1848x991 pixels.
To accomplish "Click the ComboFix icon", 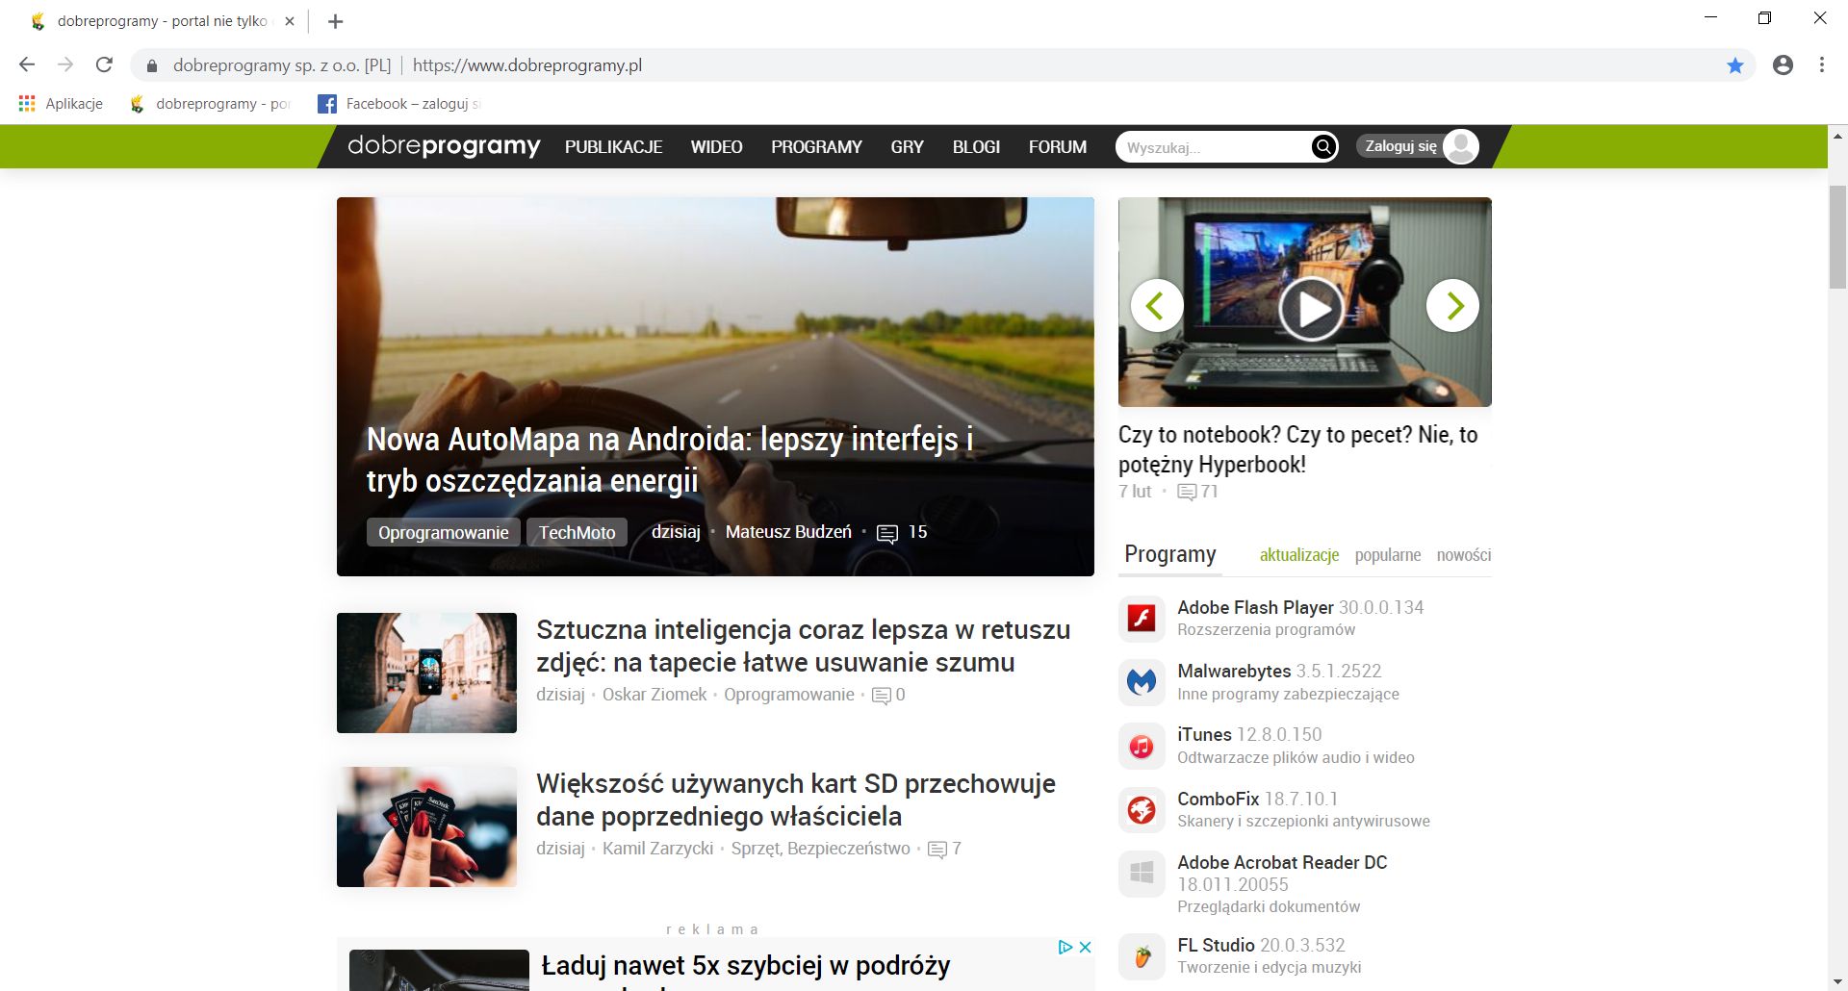I will click(x=1141, y=809).
